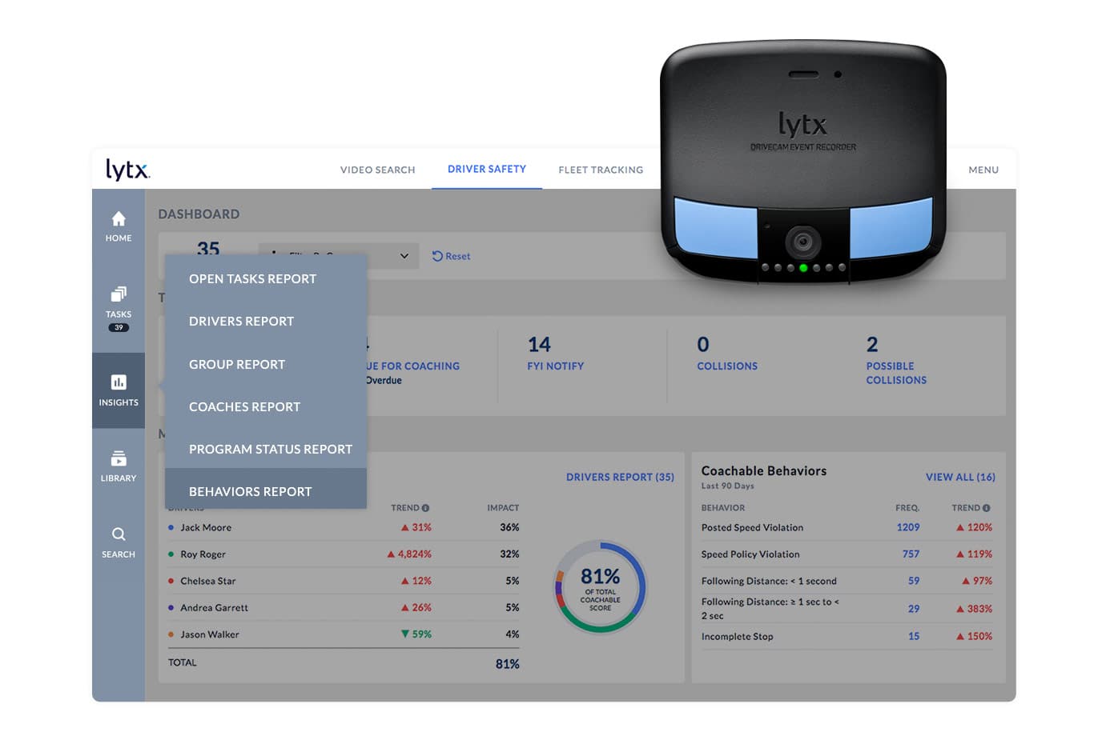
Task: Switch to the Fleet Tracking tab
Action: [x=601, y=170]
